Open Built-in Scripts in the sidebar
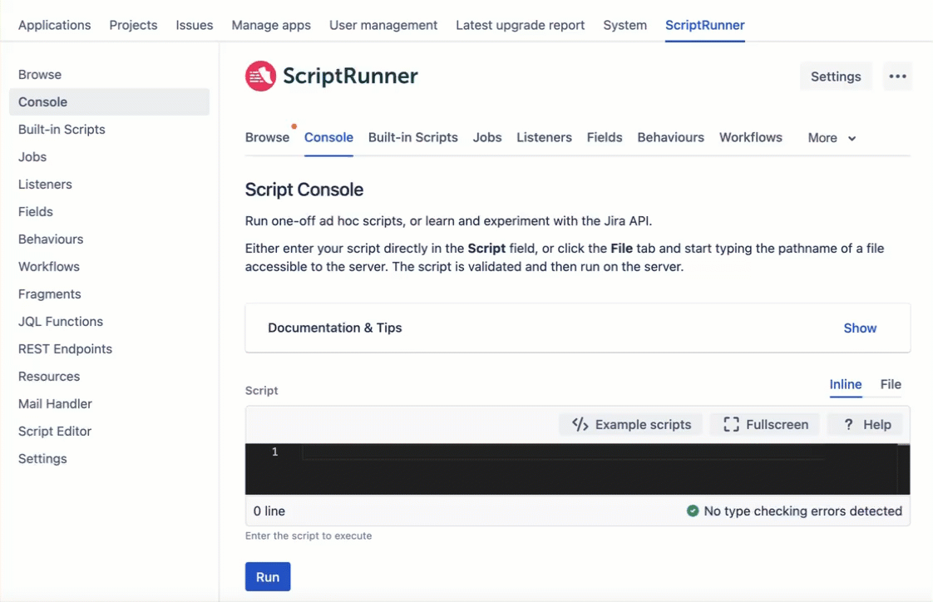 click(62, 129)
